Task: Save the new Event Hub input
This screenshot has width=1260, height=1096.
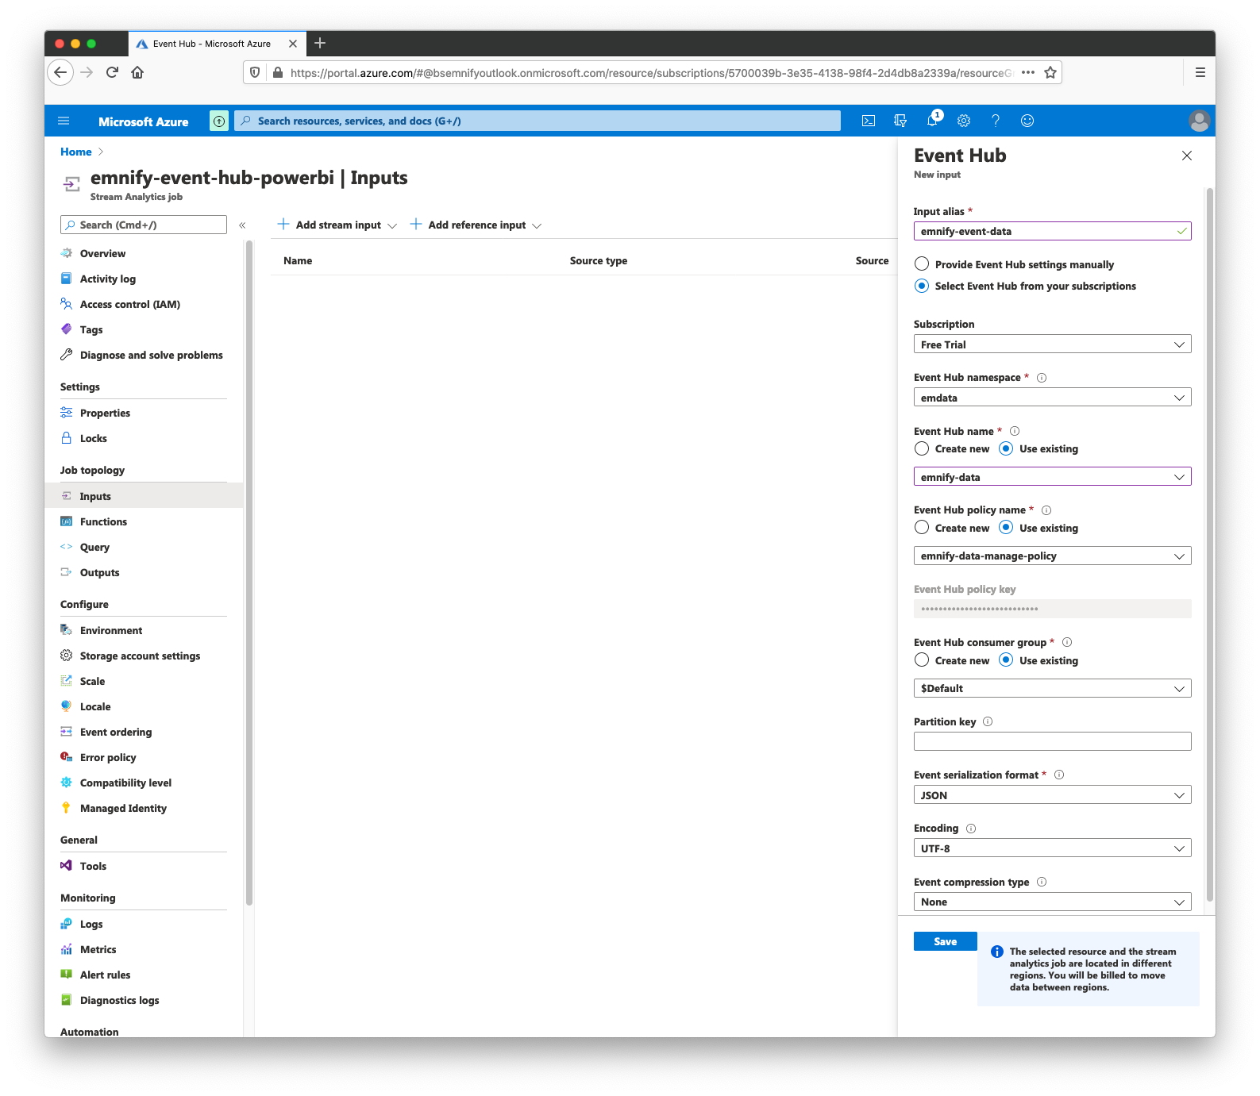Action: pos(945,941)
